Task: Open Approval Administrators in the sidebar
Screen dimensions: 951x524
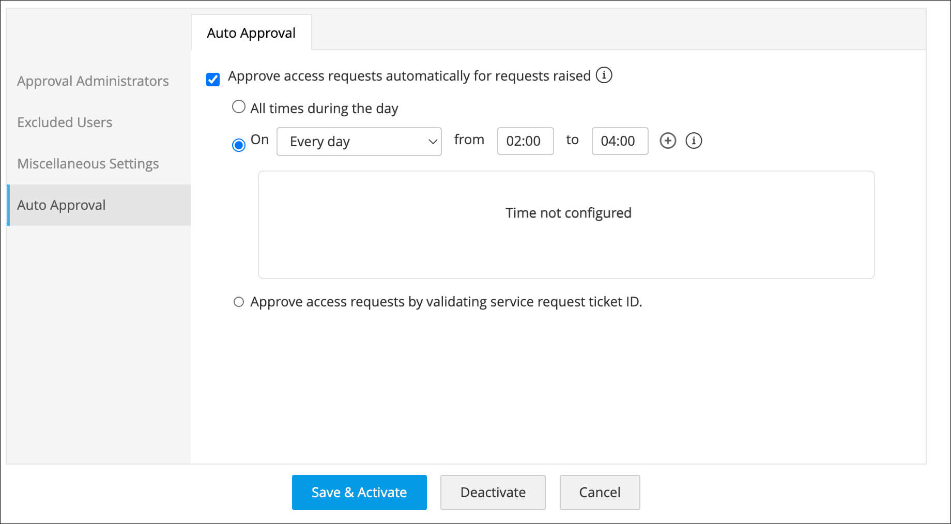Action: pos(93,81)
